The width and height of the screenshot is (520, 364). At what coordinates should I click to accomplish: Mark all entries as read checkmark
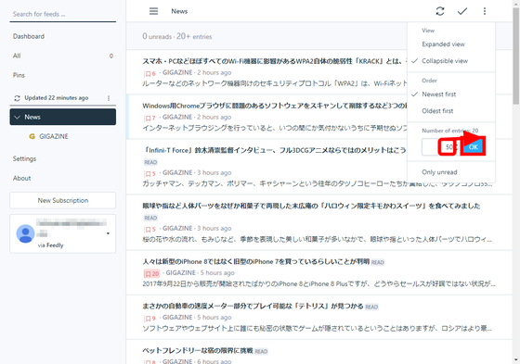[462, 11]
